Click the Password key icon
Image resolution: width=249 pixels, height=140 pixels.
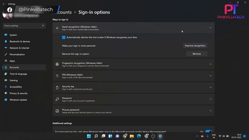click(57, 99)
